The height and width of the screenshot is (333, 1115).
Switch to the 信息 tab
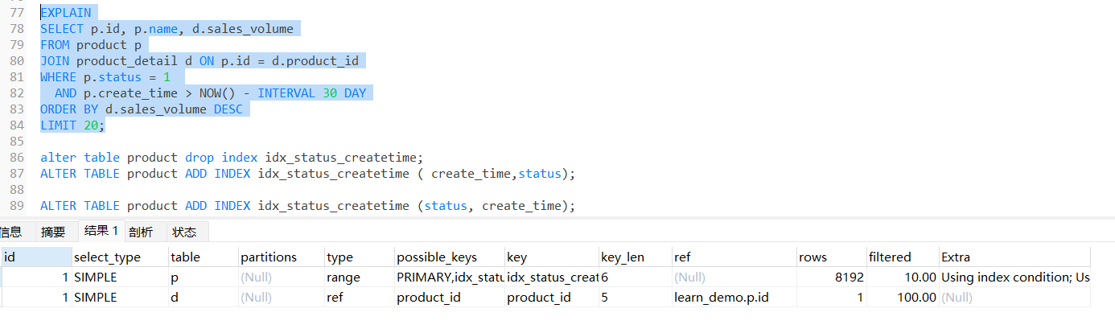pyautogui.click(x=10, y=232)
